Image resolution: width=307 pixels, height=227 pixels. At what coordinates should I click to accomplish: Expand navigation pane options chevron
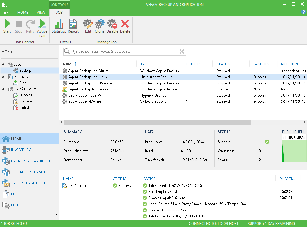56,215
